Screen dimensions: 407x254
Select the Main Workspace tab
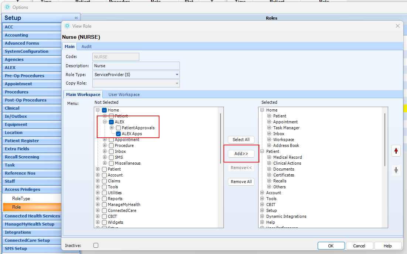point(83,95)
